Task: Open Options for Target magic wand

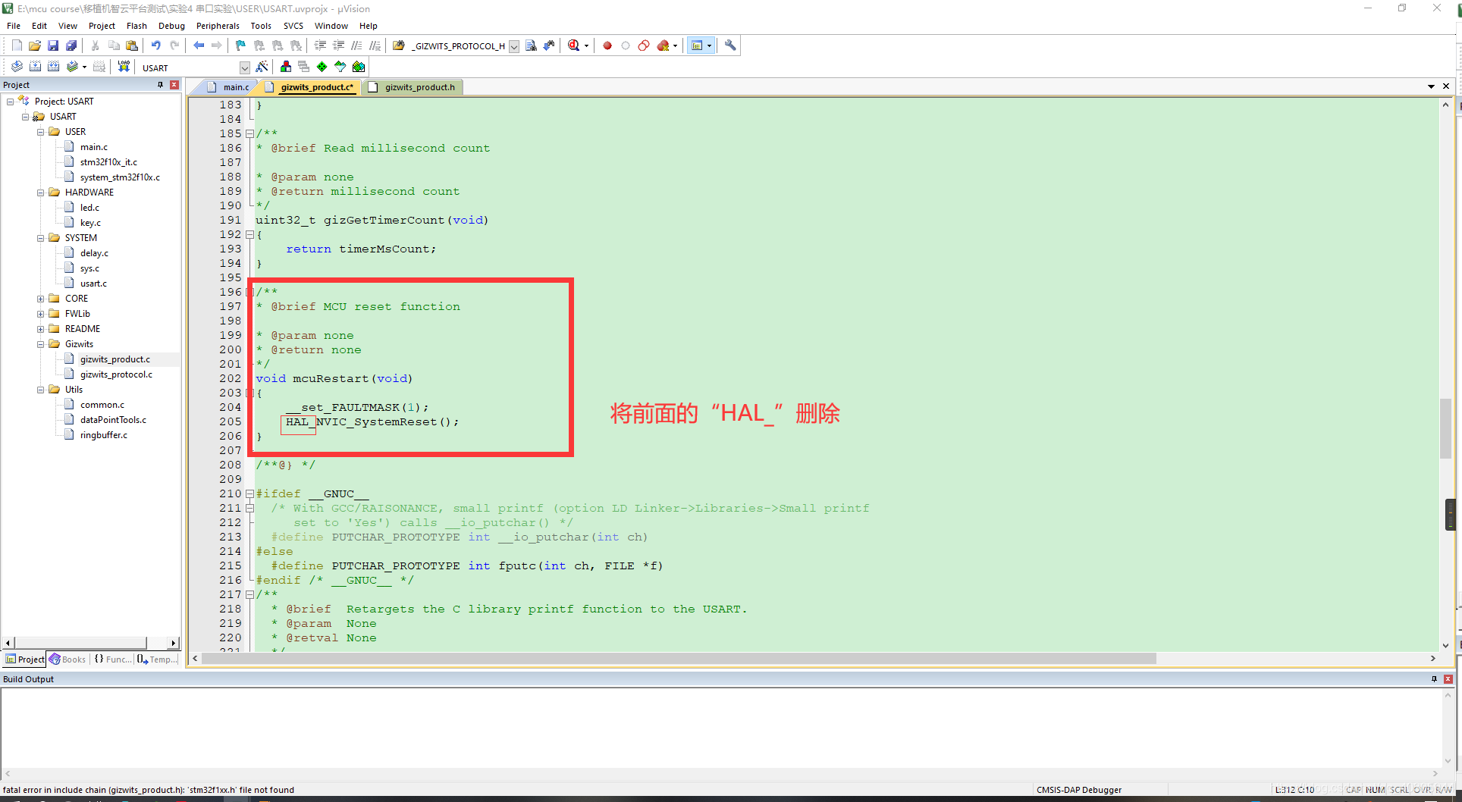Action: coord(262,67)
